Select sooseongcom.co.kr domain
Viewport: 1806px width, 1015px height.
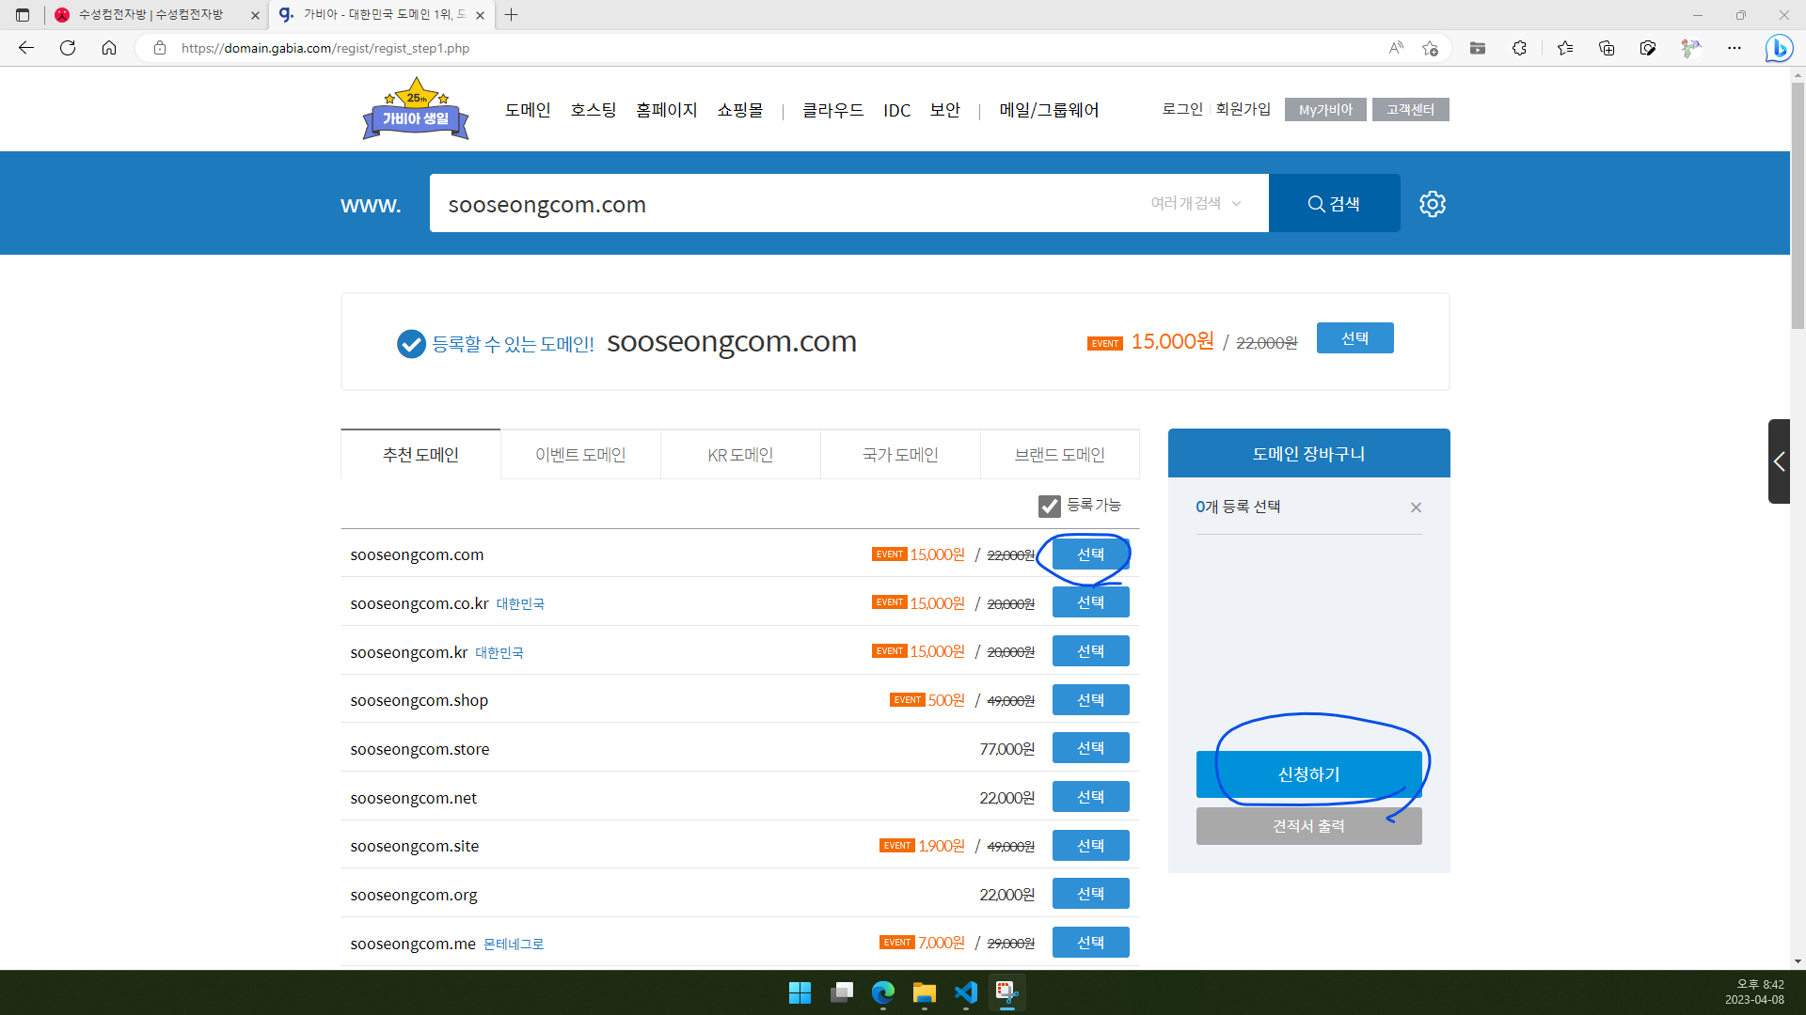pos(1090,602)
